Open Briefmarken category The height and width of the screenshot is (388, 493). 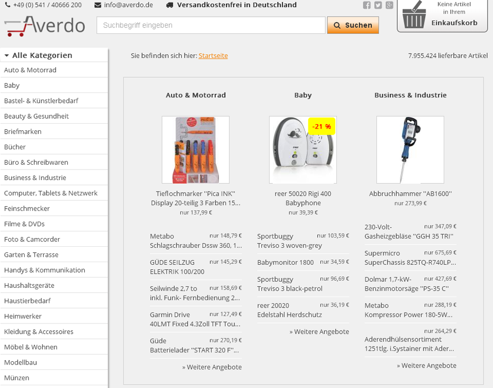coord(54,132)
